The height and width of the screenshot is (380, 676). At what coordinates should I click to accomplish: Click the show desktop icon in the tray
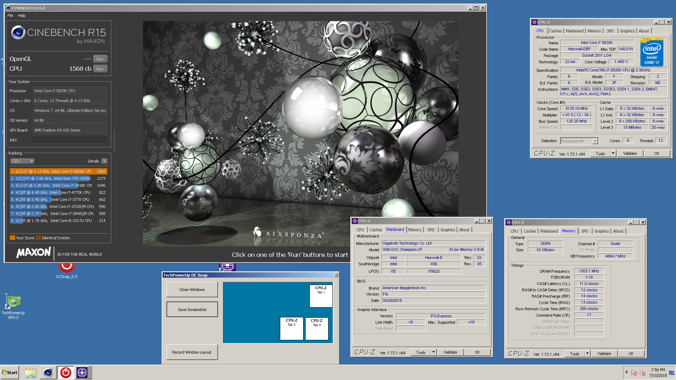point(672,373)
